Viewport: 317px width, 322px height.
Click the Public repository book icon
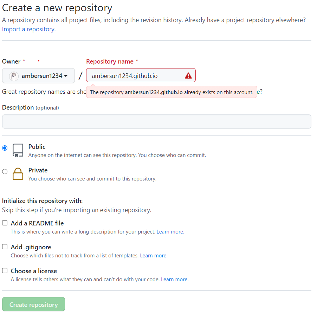(x=18, y=150)
